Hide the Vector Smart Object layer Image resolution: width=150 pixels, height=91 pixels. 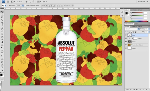(126, 45)
